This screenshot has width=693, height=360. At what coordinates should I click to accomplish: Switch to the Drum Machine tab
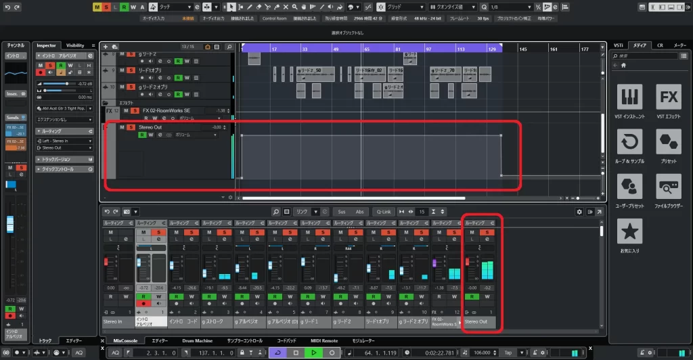(198, 341)
